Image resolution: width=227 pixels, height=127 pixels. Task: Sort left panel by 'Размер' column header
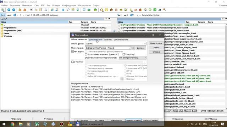pyautogui.click(x=84, y=22)
